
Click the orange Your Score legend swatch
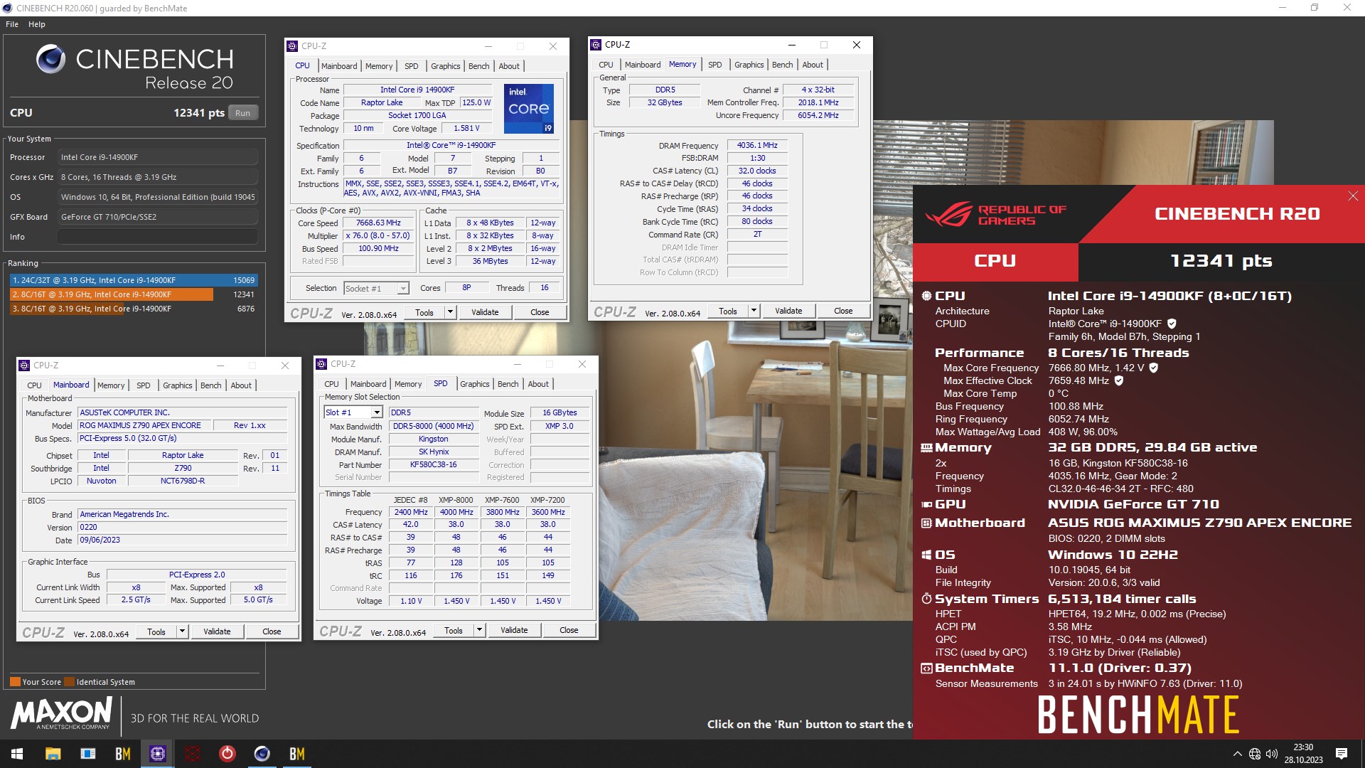pyautogui.click(x=15, y=682)
